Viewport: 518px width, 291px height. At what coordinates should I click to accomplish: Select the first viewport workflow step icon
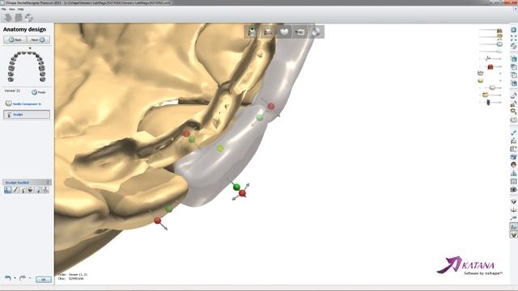(x=253, y=32)
